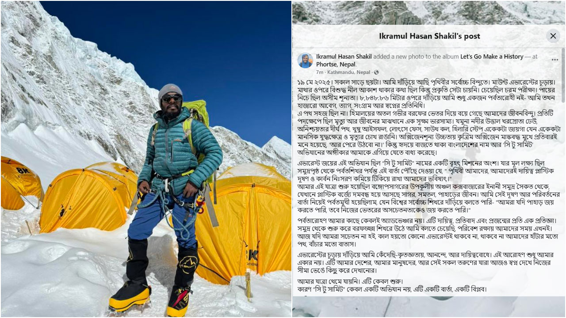Image resolution: width=566 pixels, height=318 pixels.
Task: Click the blurred mountain image above the dialog
Action: [429, 12]
